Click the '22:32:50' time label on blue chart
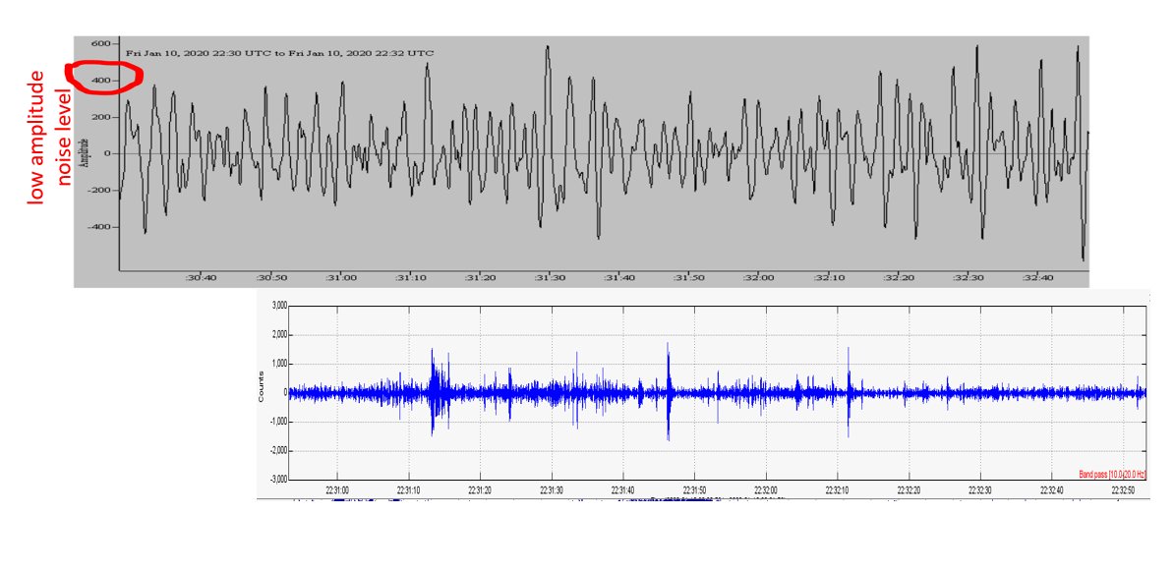This screenshot has width=1174, height=572. (x=1124, y=490)
